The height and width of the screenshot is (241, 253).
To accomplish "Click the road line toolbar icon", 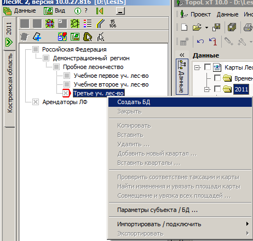I will point(100,24).
